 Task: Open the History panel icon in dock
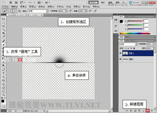tap(116, 26)
